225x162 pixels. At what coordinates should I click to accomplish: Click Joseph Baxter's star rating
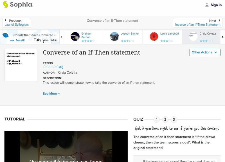127,41
